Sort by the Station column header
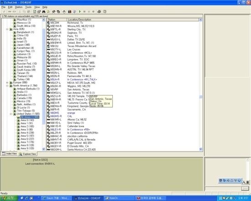The image size is (251, 201). pos(57,20)
